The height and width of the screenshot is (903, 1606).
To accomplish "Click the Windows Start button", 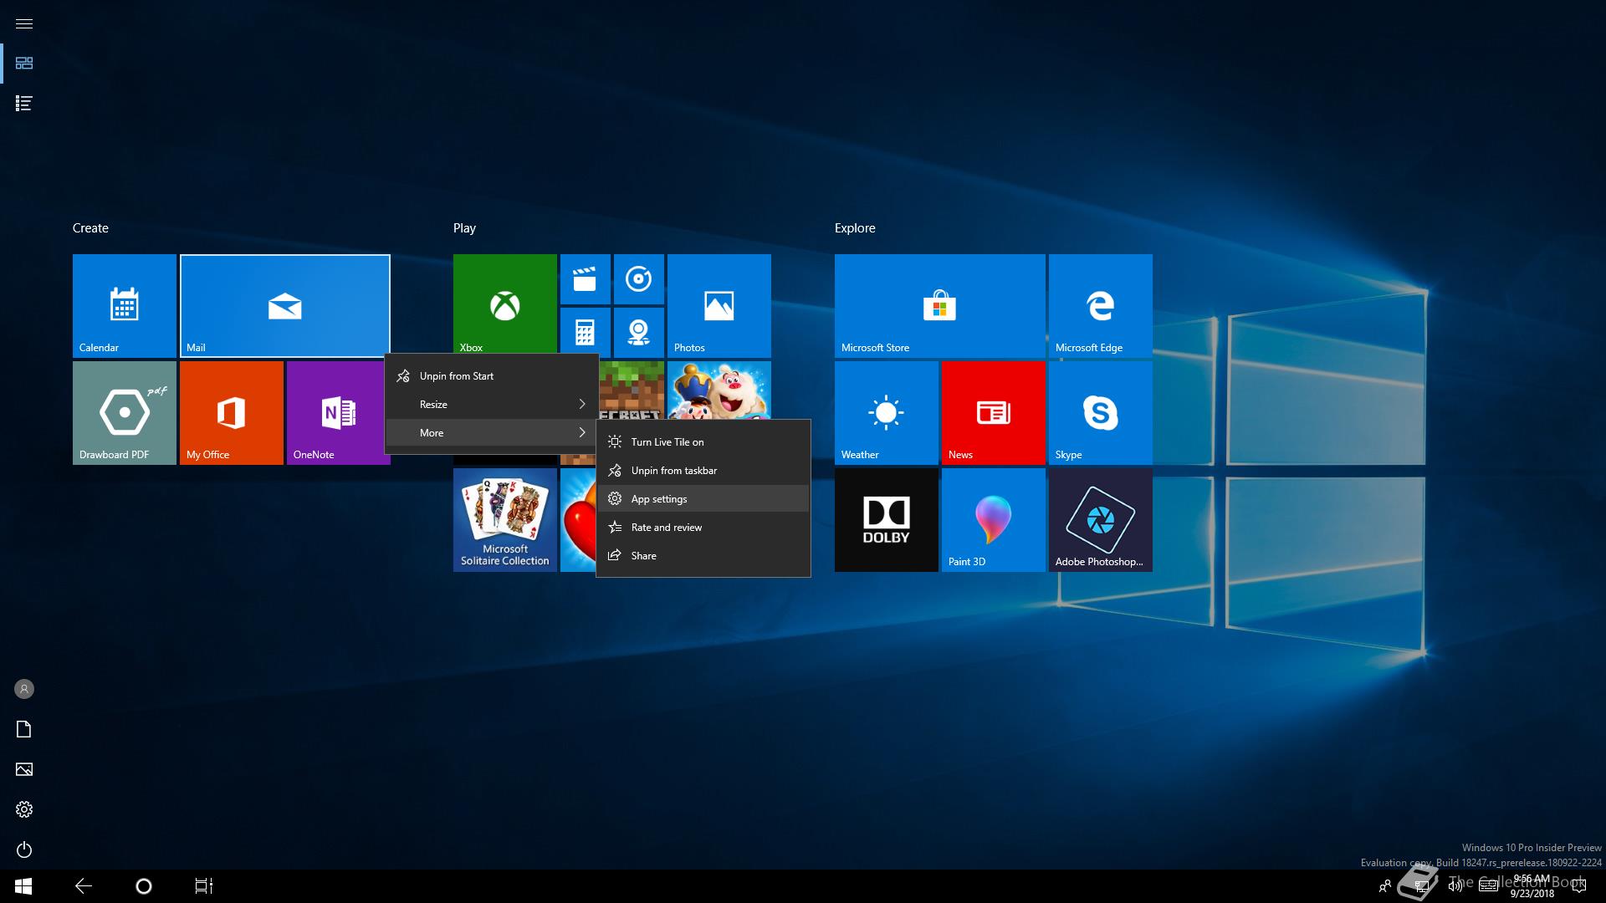I will click(x=23, y=886).
